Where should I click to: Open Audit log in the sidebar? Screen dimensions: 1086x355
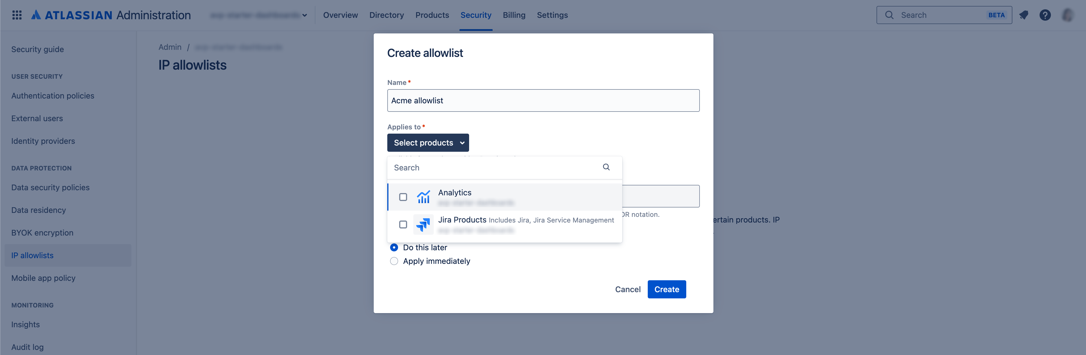tap(27, 347)
